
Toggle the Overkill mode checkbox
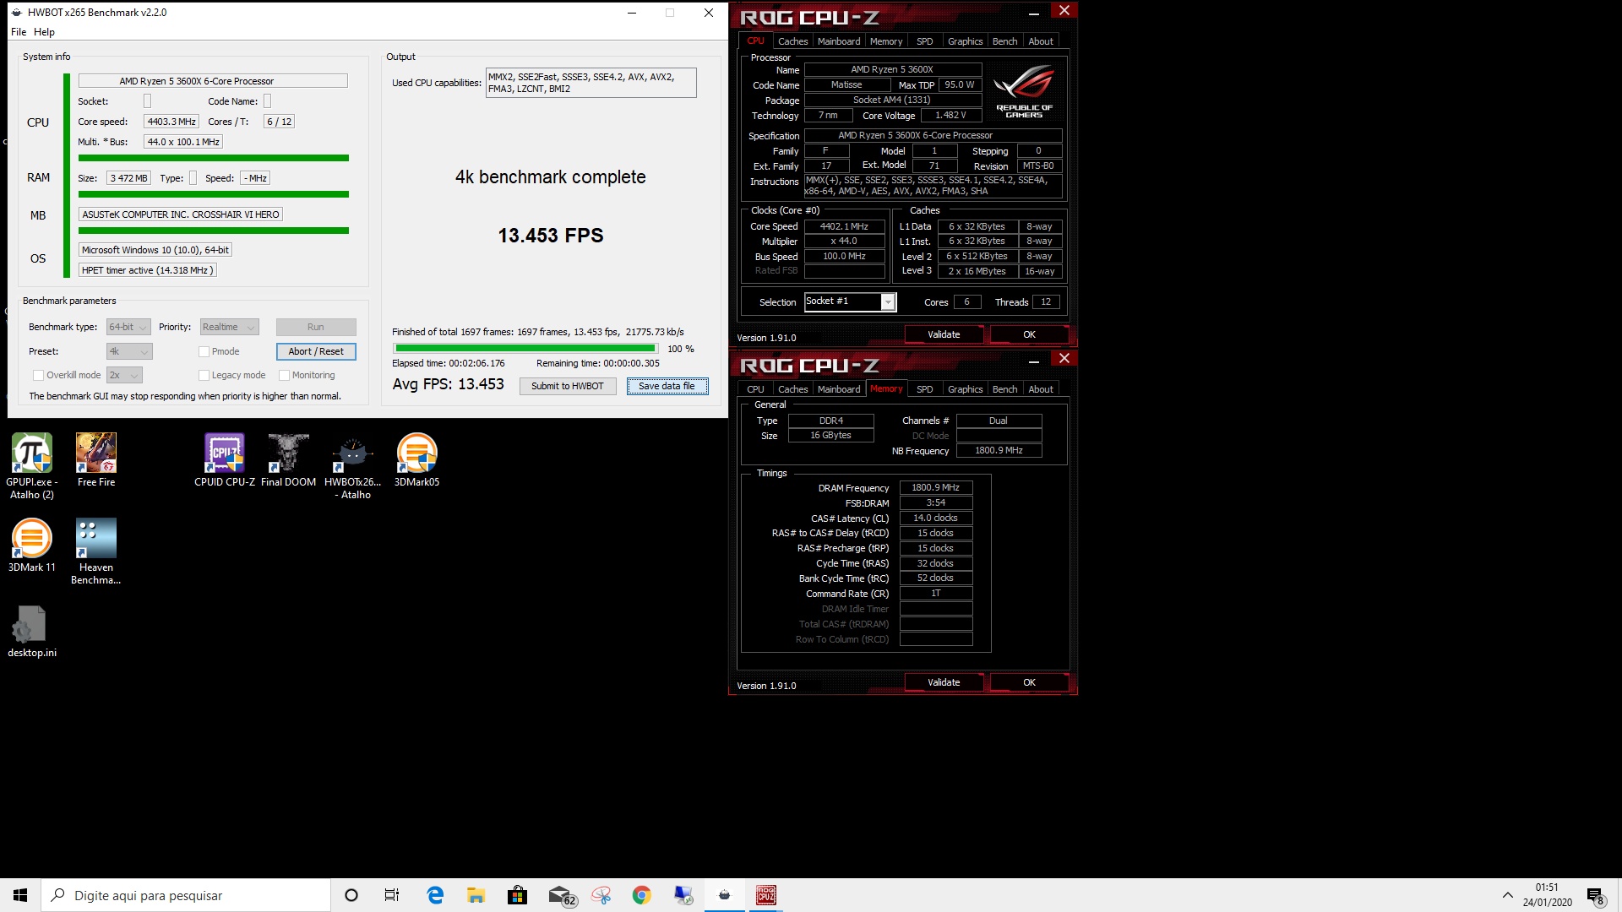point(38,375)
